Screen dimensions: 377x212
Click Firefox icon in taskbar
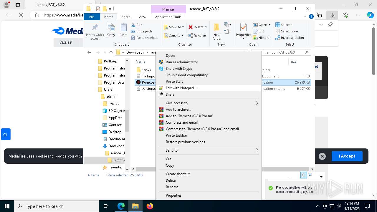pos(150,206)
